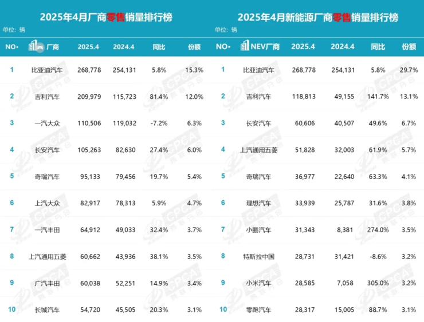Click the title 2025年4月新能源厂商零售销量排行榜
Image resolution: width=424 pixels, height=322 pixels.
click(x=318, y=17)
